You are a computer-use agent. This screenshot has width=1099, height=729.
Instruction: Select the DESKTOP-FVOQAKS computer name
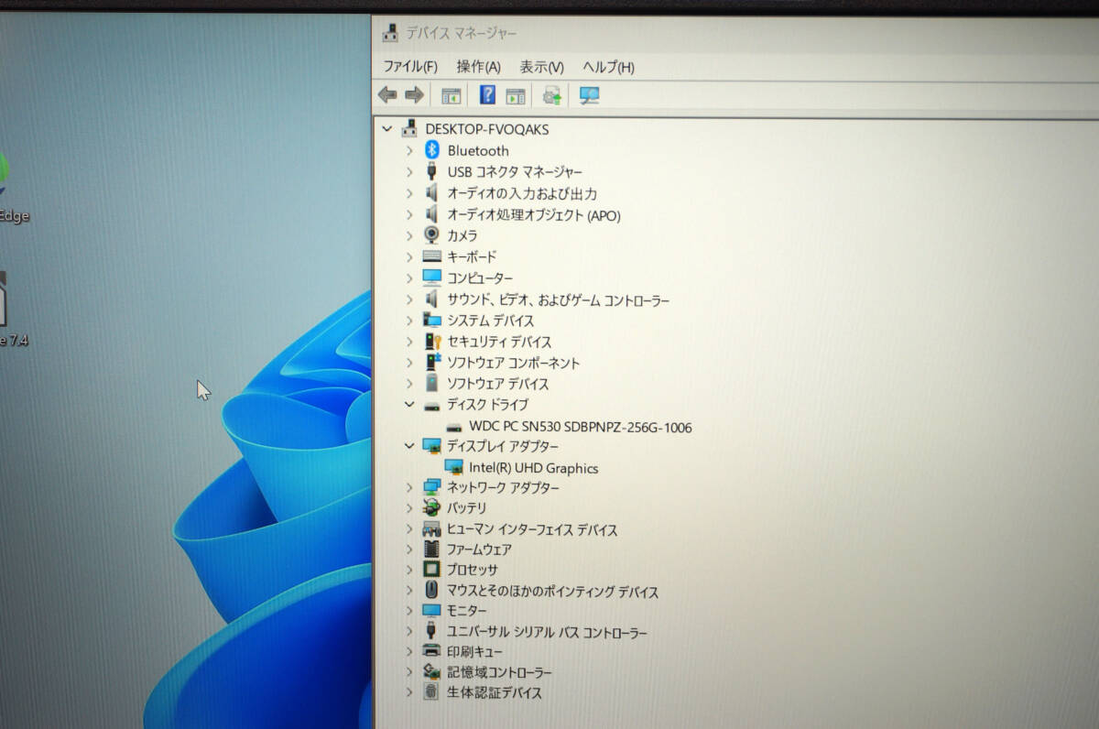point(486,129)
